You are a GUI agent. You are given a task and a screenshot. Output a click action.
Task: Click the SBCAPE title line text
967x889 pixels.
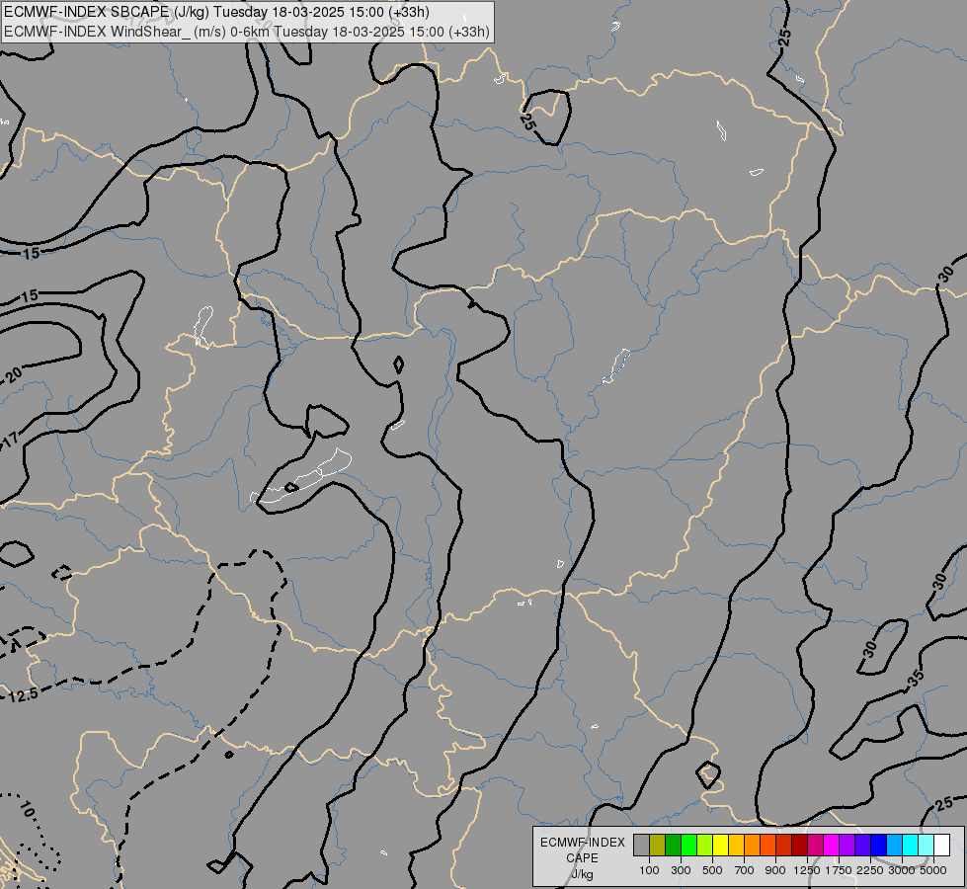(217, 12)
